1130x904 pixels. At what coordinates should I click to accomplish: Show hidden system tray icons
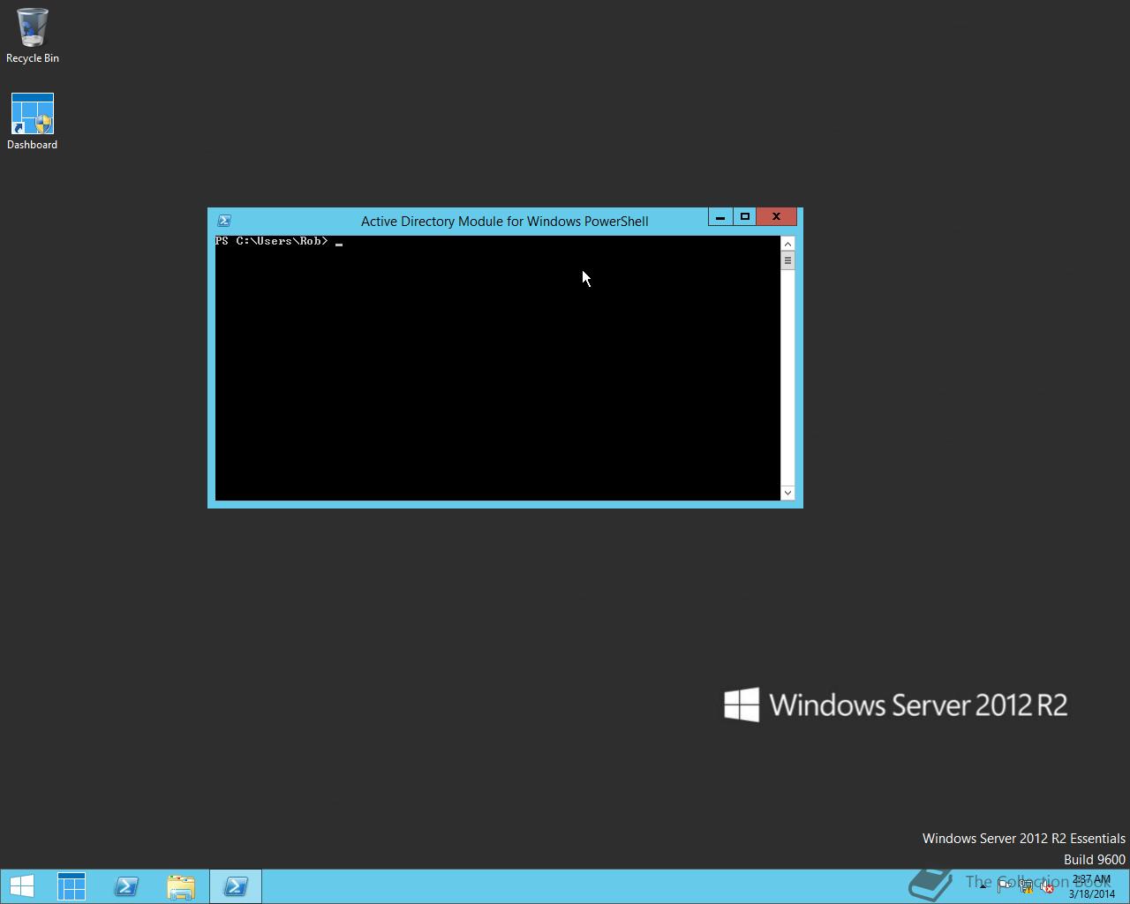983,887
